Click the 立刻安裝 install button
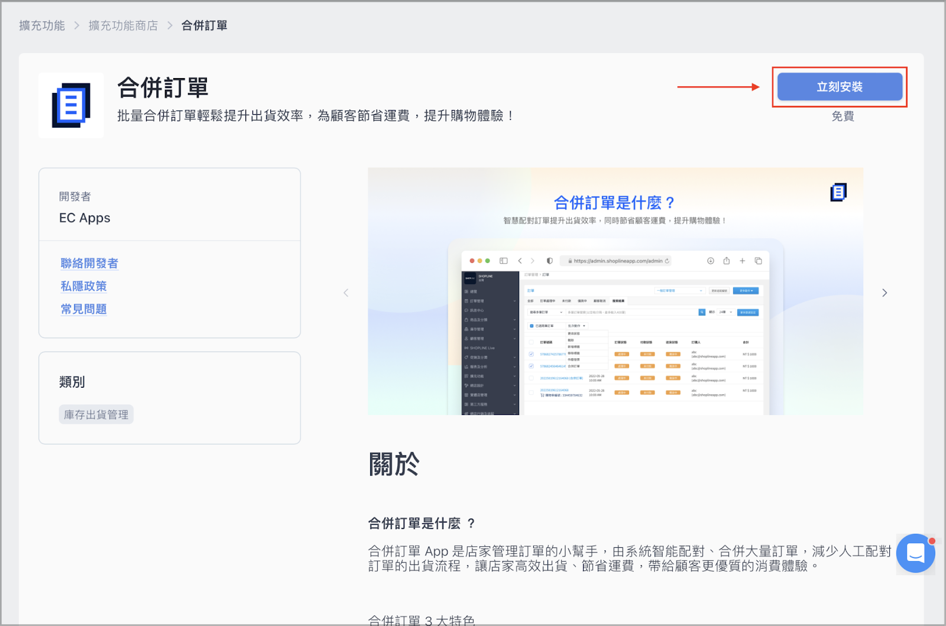Screen dimensions: 946x626 coord(840,87)
